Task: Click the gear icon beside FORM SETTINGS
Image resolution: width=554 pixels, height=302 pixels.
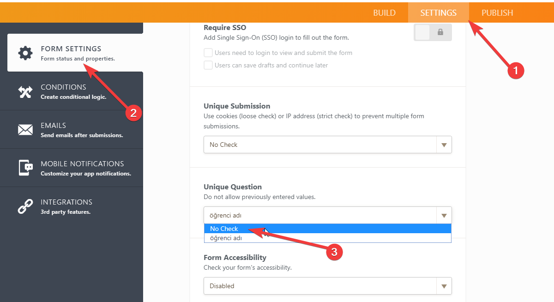Action: tap(25, 53)
